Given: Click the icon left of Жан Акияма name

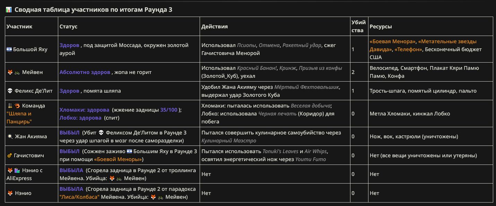Looking at the screenshot, I should click(10, 137).
